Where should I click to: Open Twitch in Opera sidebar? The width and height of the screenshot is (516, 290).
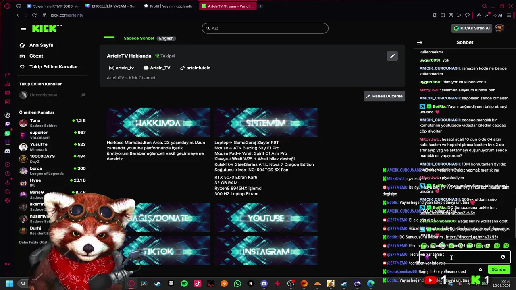(x=7, y=124)
